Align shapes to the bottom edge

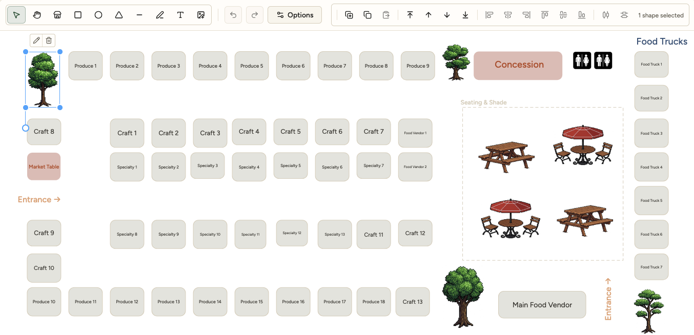click(582, 15)
